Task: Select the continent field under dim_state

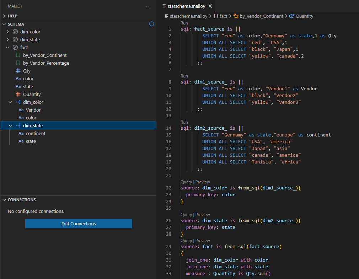Action: (x=36, y=134)
